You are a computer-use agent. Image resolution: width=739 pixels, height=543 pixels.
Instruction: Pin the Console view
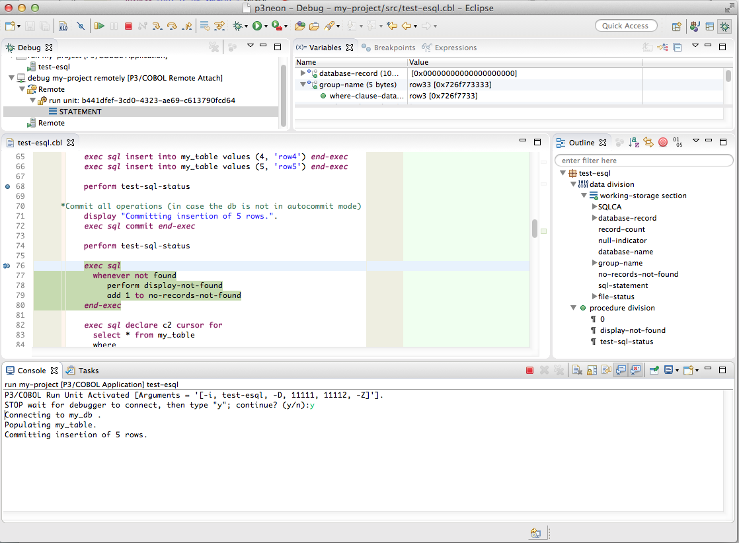[x=654, y=370]
